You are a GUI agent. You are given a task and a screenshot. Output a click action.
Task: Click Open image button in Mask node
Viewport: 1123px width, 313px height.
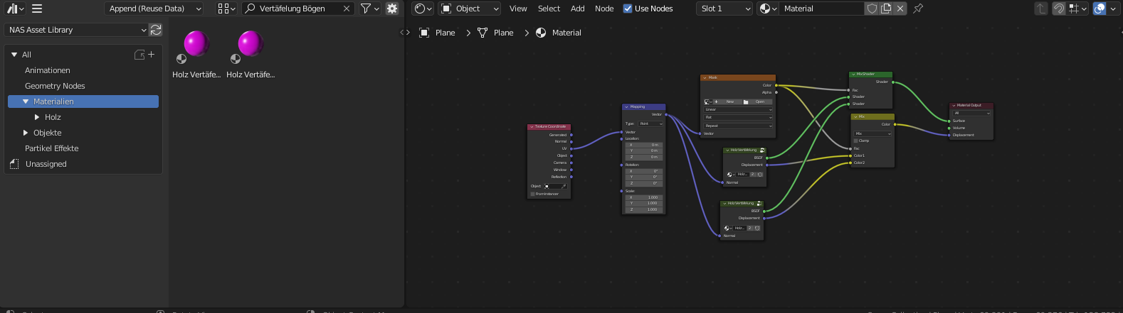[757, 101]
